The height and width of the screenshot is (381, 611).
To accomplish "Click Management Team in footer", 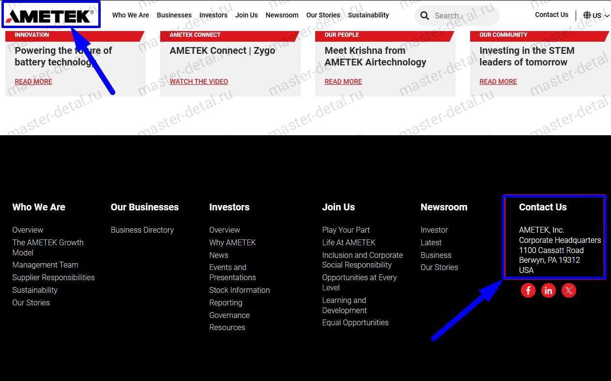I will pyautogui.click(x=45, y=265).
